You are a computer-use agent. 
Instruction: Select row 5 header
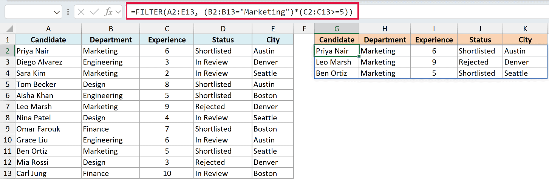8,84
